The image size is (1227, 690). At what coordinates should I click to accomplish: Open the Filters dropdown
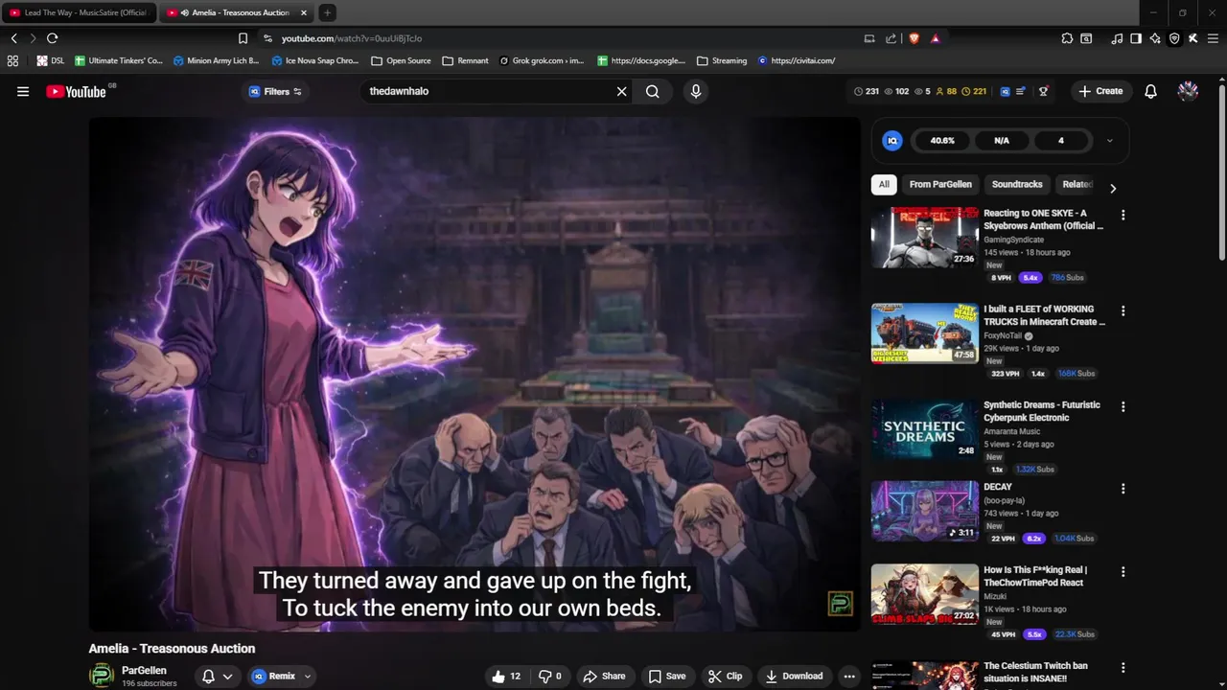pyautogui.click(x=275, y=91)
